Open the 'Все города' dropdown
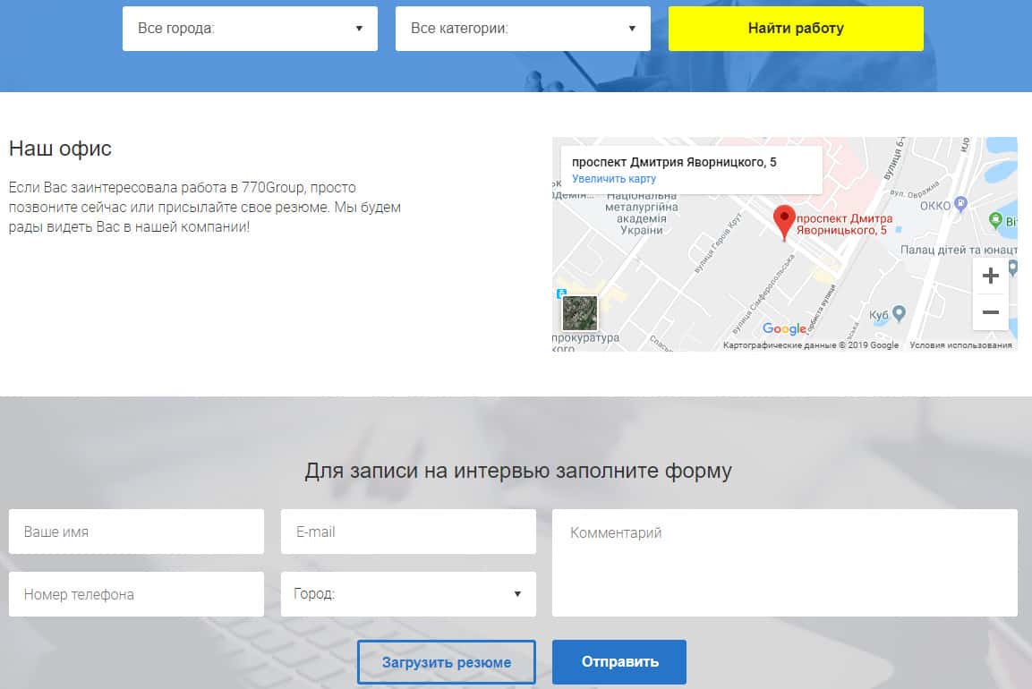1032x689 pixels. (250, 29)
